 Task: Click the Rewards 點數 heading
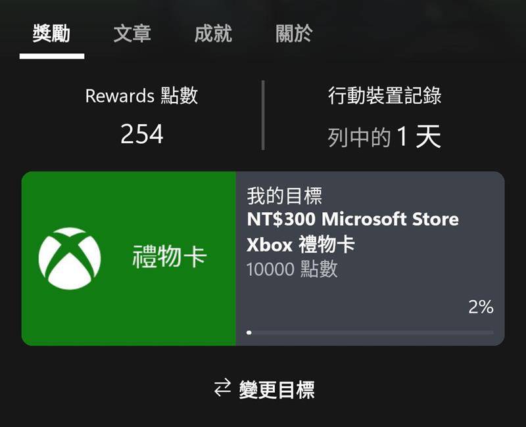coord(141,96)
